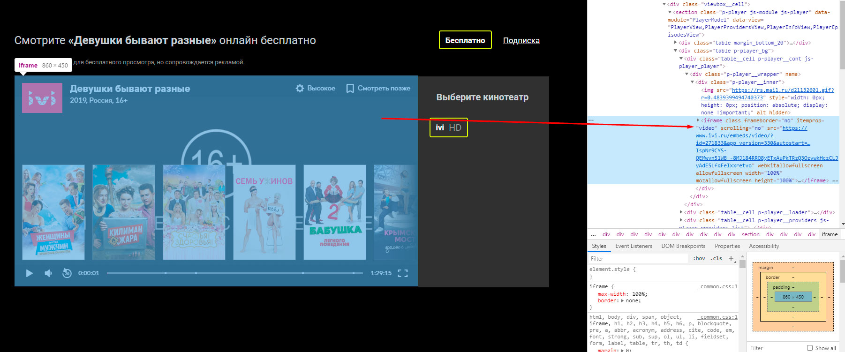Switch to the DOM Breakpoints tab
Screen dimensions: 845x352
(x=683, y=246)
